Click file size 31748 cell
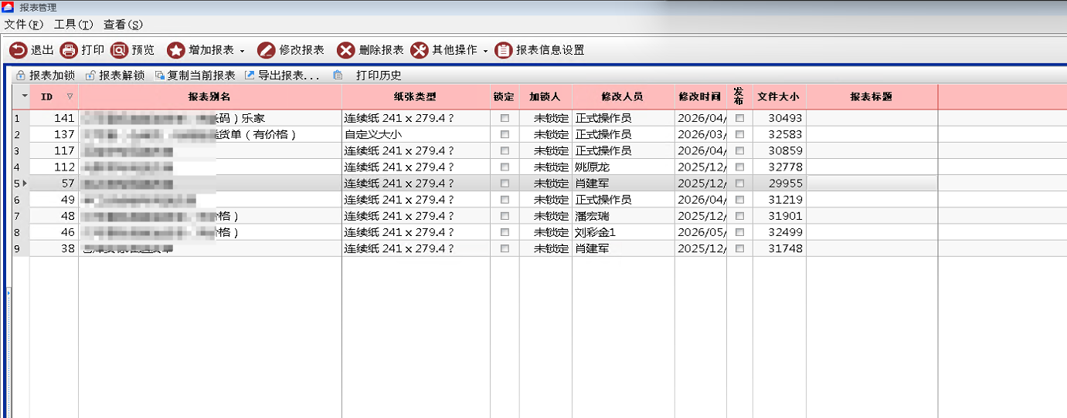The width and height of the screenshot is (1067, 418). (780, 248)
